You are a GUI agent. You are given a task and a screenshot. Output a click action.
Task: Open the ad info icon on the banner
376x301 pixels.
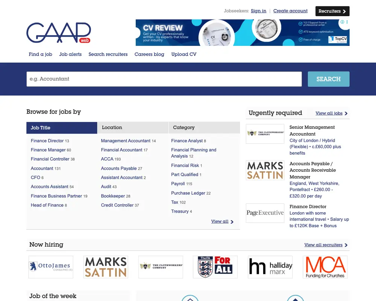coord(342,22)
